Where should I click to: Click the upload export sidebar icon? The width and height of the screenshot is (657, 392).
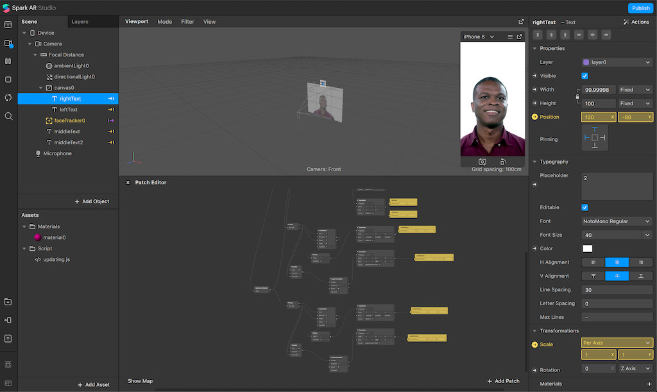(8, 338)
